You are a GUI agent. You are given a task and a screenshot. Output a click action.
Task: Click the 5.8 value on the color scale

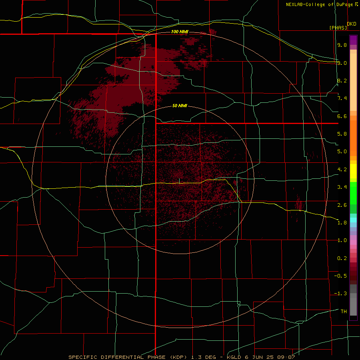[x=342, y=134]
